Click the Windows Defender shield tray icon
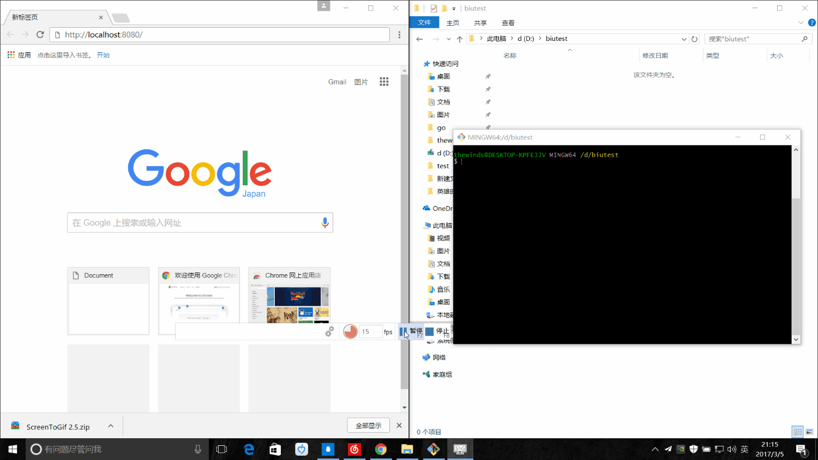This screenshot has width=818, height=460. (x=694, y=449)
